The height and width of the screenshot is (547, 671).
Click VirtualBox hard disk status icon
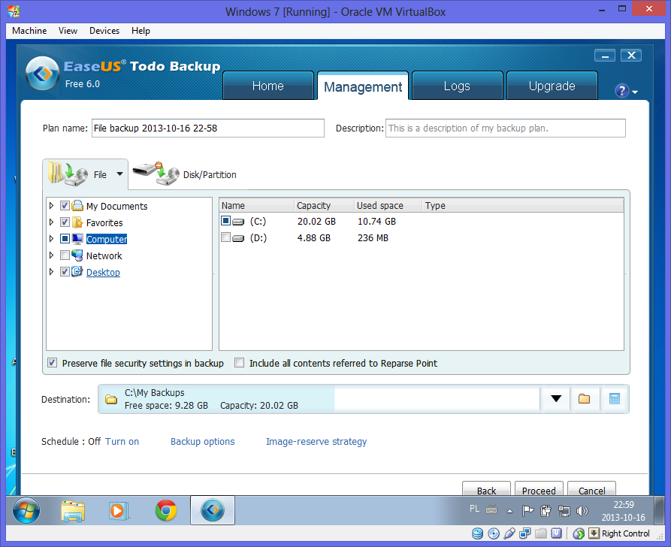(478, 533)
